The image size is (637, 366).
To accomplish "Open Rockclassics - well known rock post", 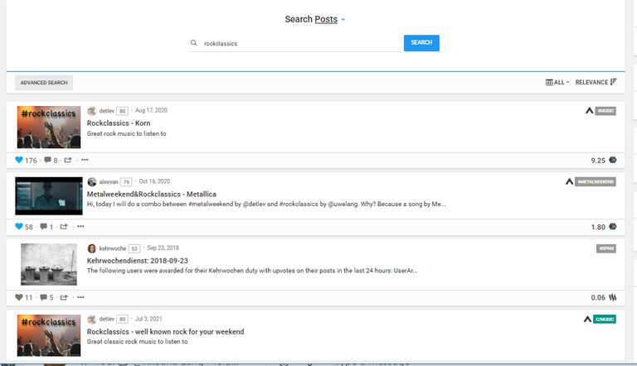I will point(165,331).
